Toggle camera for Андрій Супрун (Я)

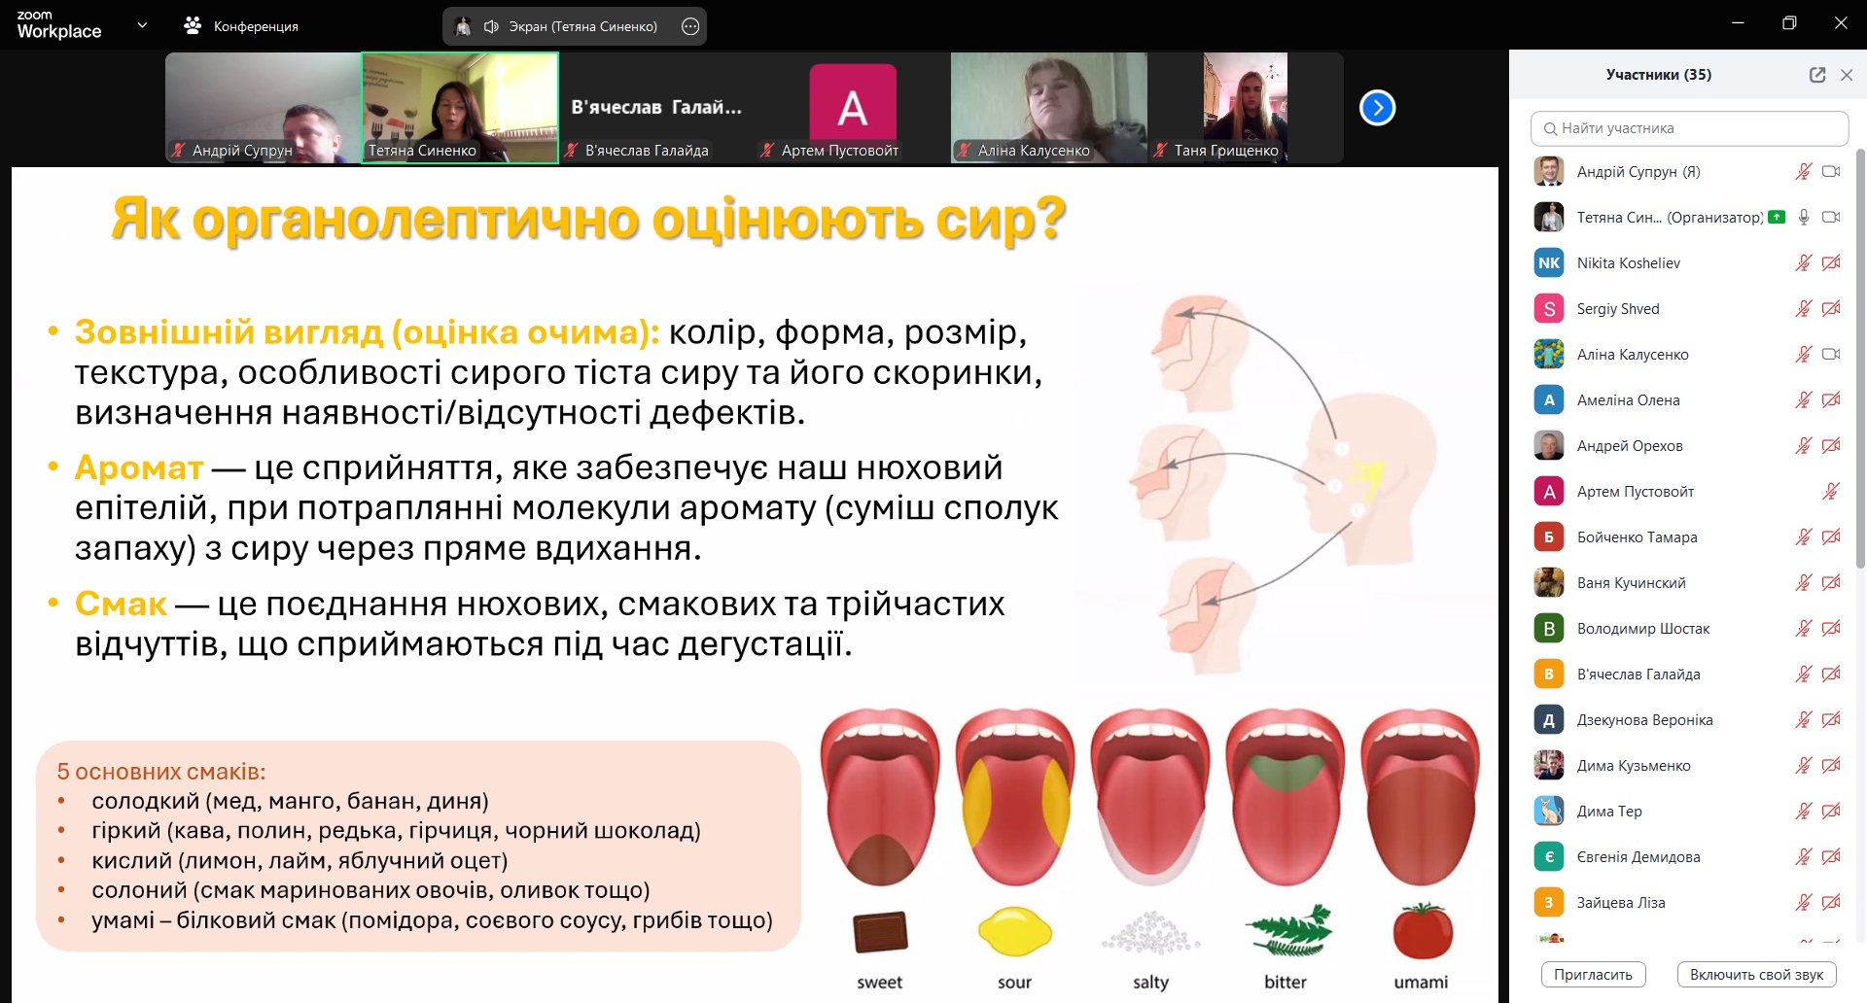(x=1831, y=172)
